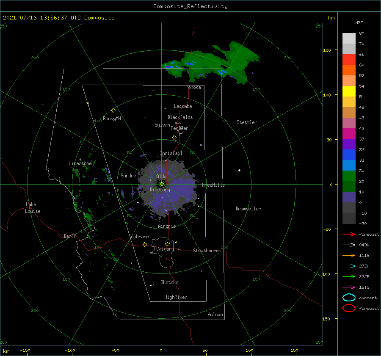Click the Composite_Reflectivity title
The height and width of the screenshot is (356, 381).
[x=190, y=6]
